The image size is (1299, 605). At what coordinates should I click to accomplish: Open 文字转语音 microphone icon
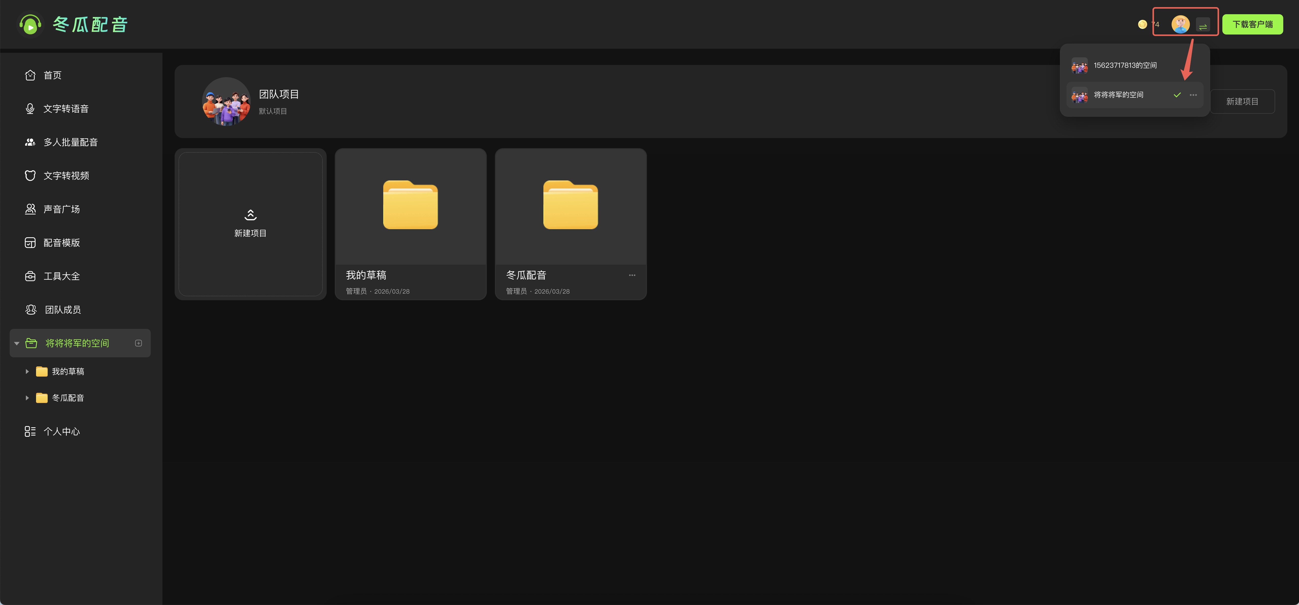pos(30,109)
